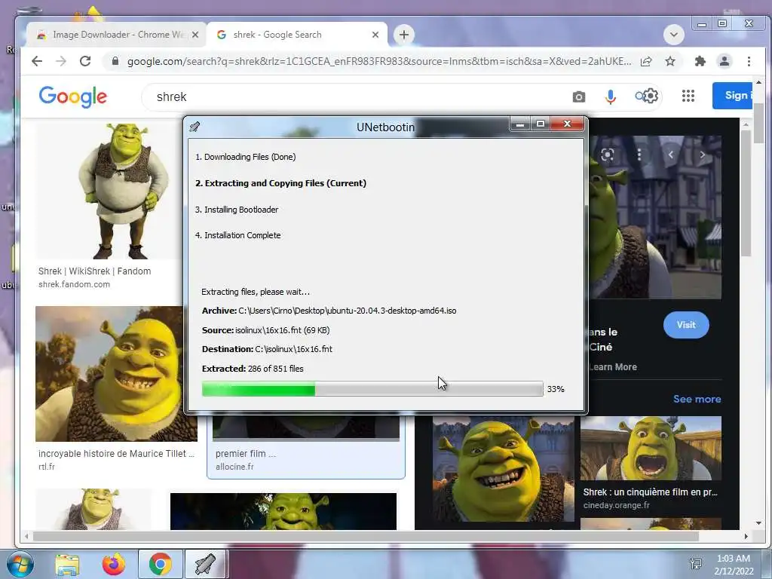The width and height of the screenshot is (772, 579).
Task: Click UNetbootin taskbar icon
Action: (206, 564)
